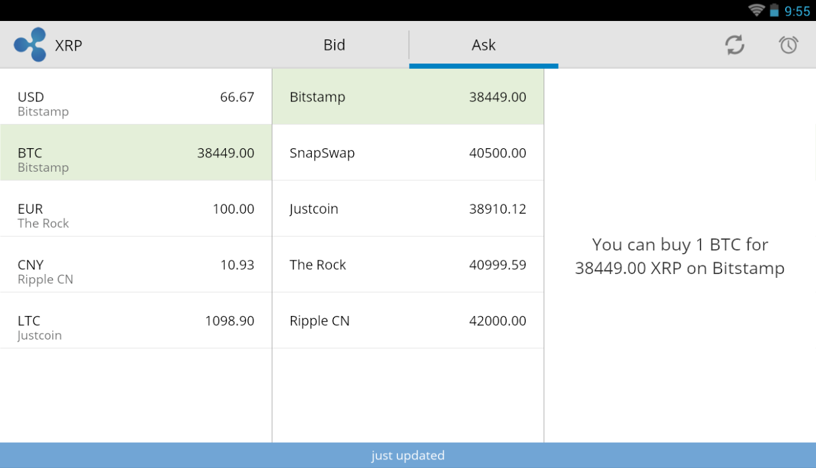The width and height of the screenshot is (816, 468).
Task: Click the XRP title label
Action: (x=69, y=45)
